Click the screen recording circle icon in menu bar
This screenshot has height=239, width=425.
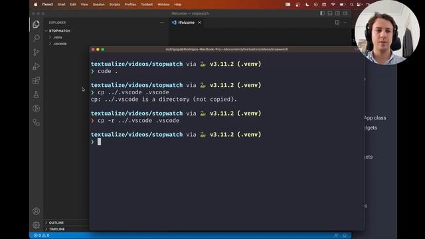pyautogui.click(x=316, y=5)
